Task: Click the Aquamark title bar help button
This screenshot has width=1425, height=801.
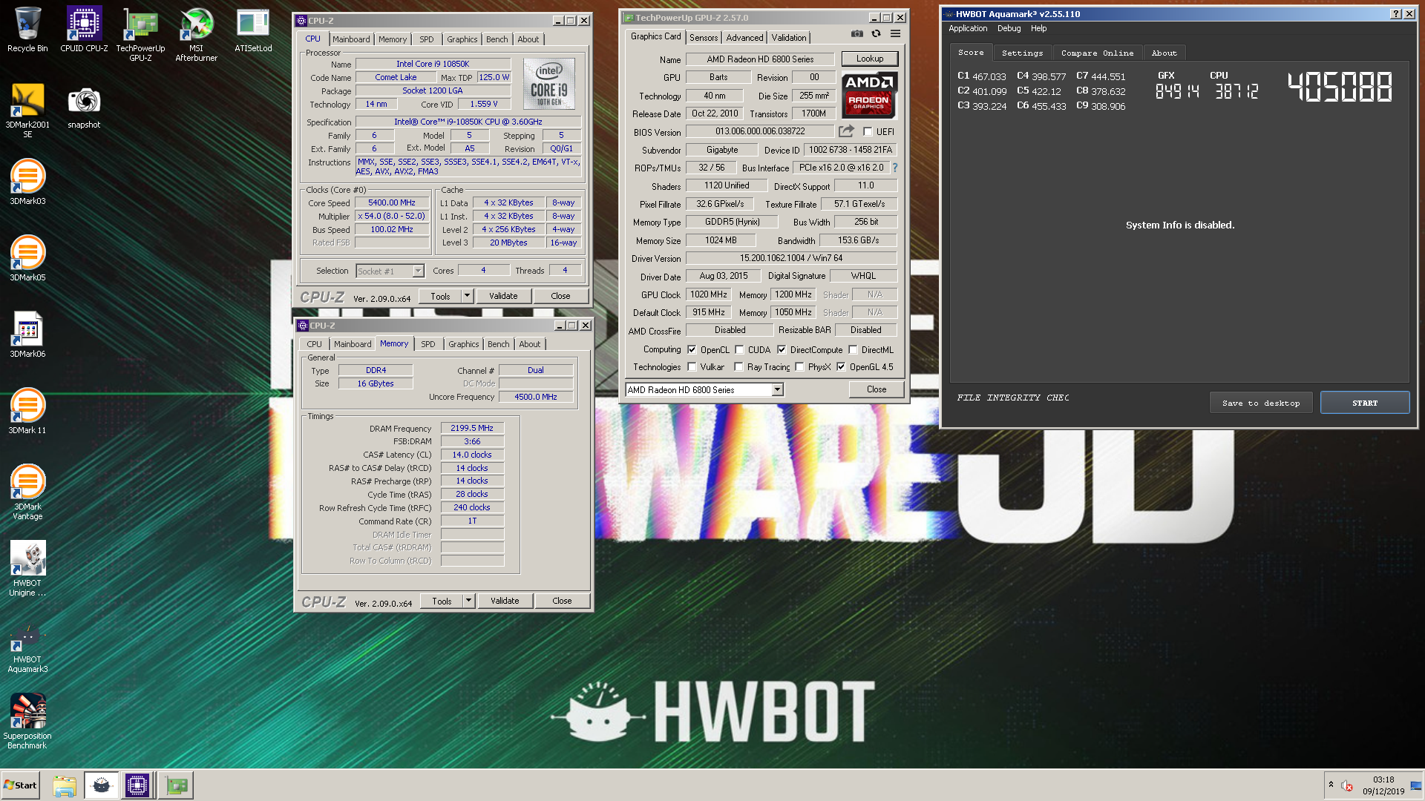Action: click(x=1396, y=14)
